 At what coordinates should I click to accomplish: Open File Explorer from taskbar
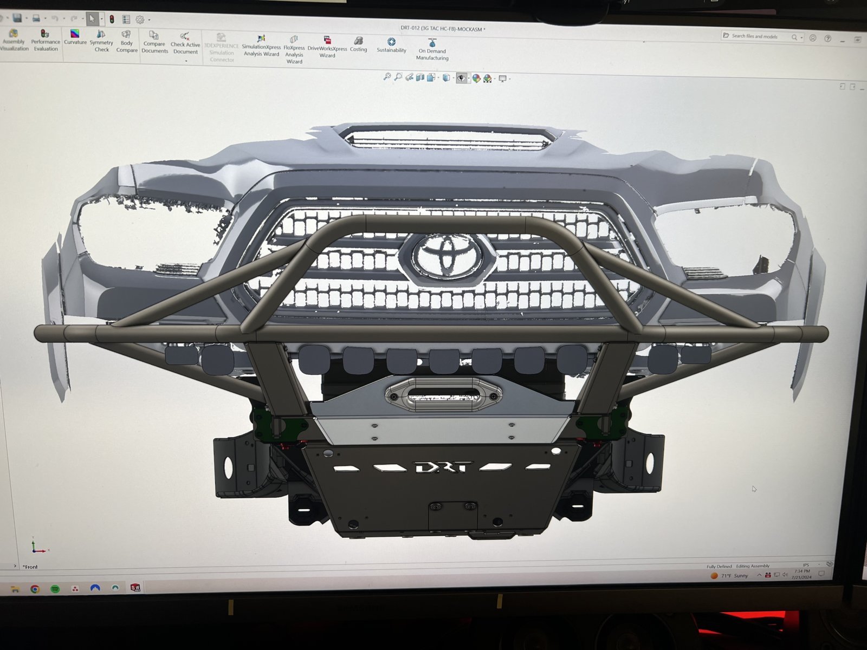pos(15,589)
